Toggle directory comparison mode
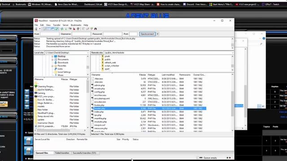Screen dimensions: 287x161 (x=87, y=29)
